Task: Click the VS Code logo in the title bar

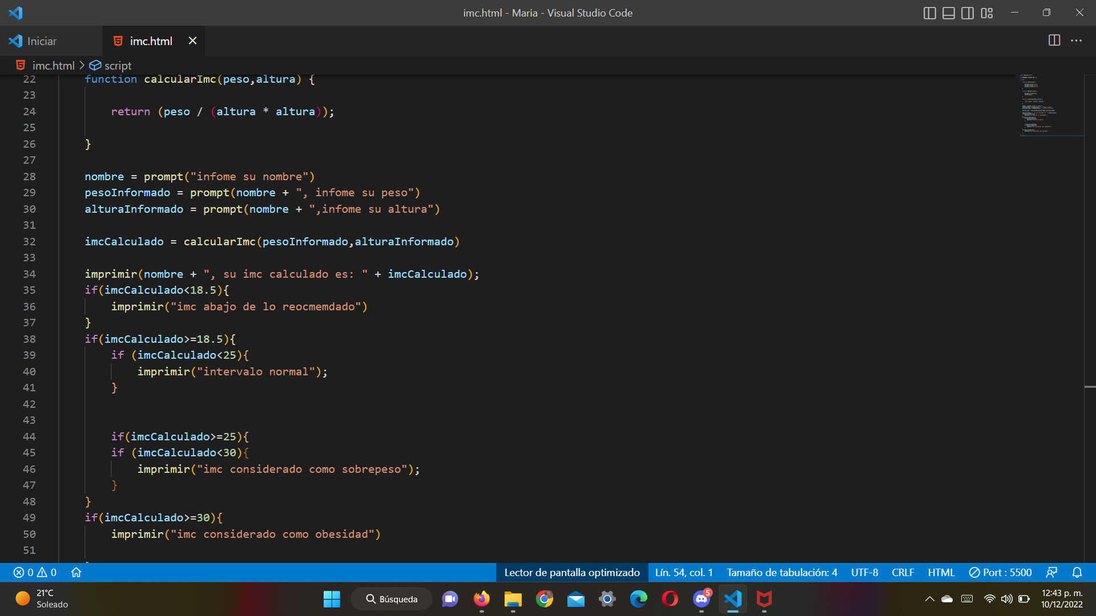Action: [x=15, y=13]
